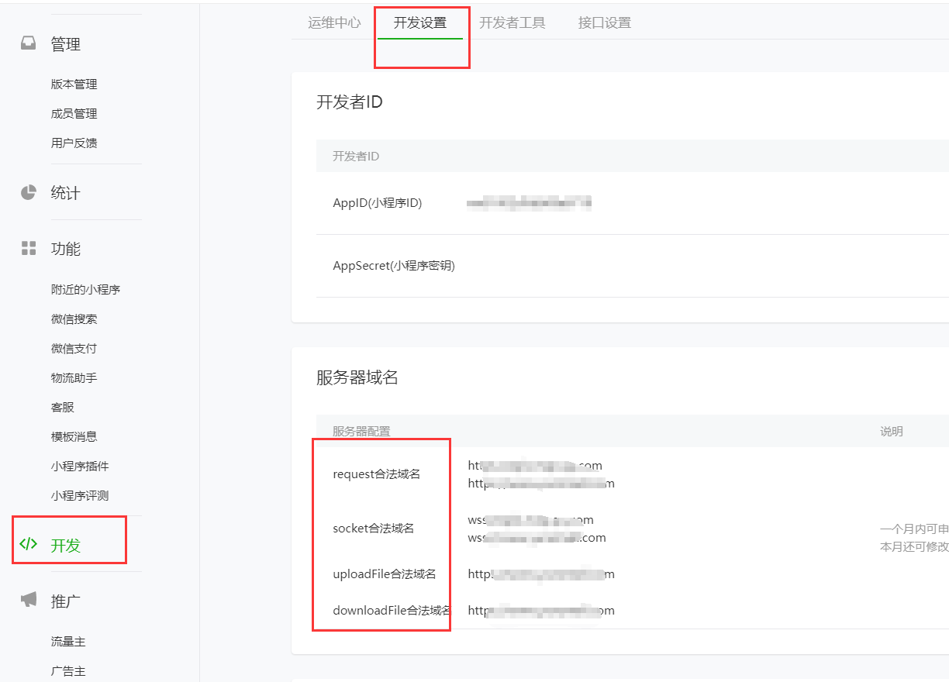The height and width of the screenshot is (682, 949).
Task: Go to the 接口设置 tab
Action: pyautogui.click(x=605, y=22)
